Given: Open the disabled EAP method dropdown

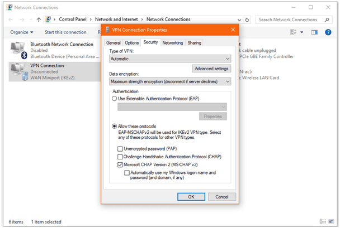Looking at the screenshot, I should [172, 107].
